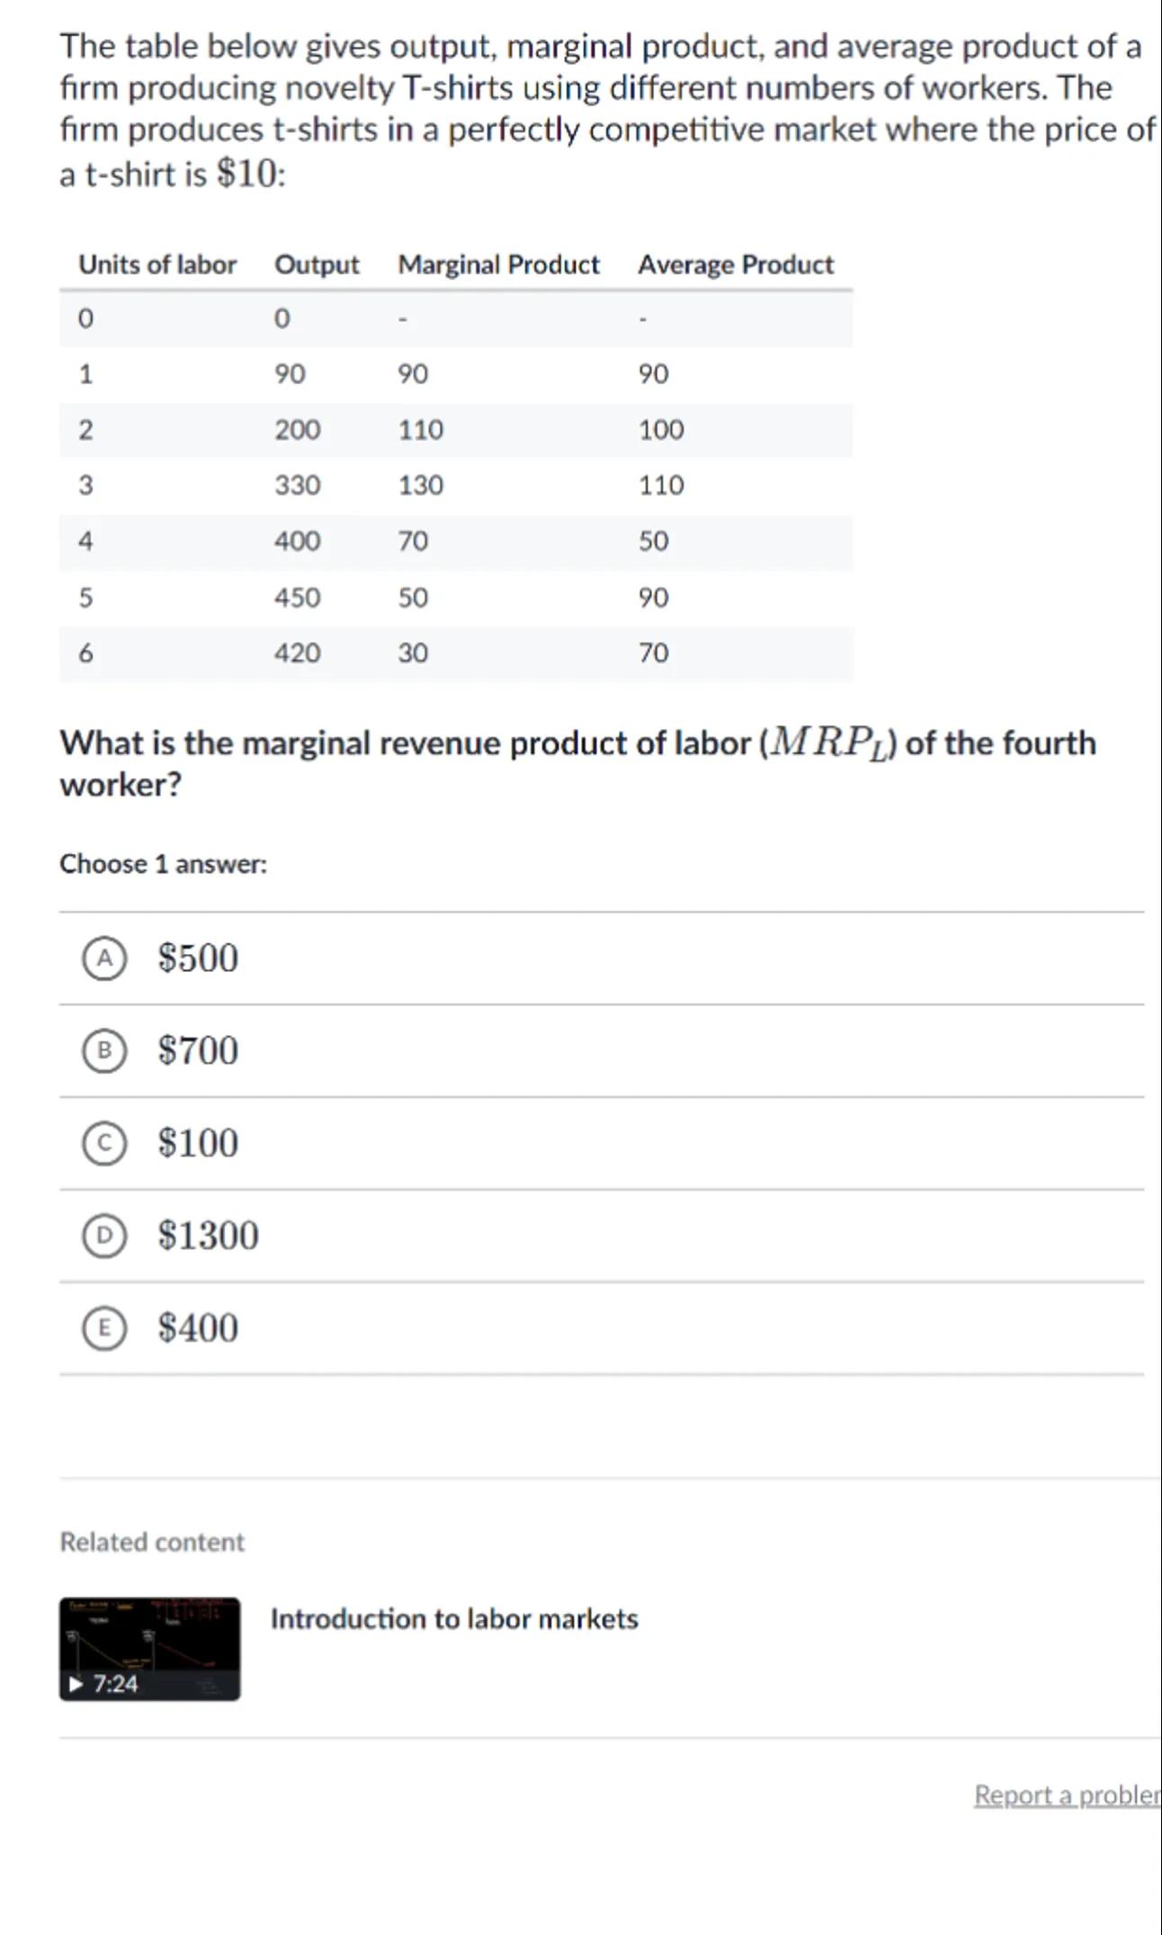Click the Related content heading
The image size is (1162, 1935).
pos(152,1542)
